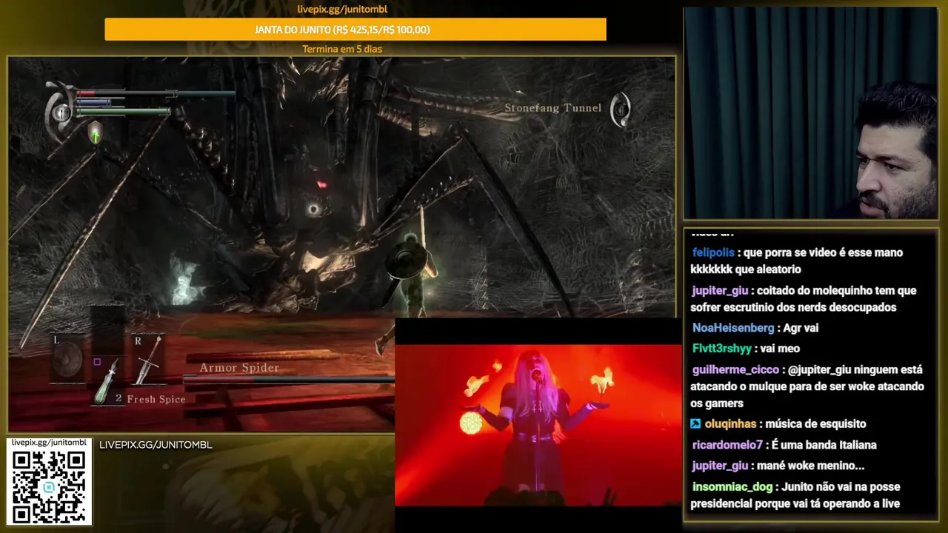
Task: Click the insomniac_dog username in chat
Action: [x=733, y=487]
